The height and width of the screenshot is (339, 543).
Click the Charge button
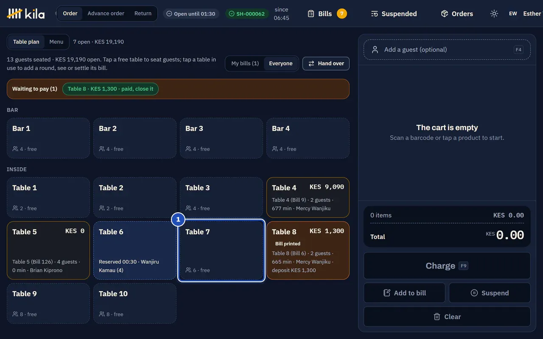[447, 266]
